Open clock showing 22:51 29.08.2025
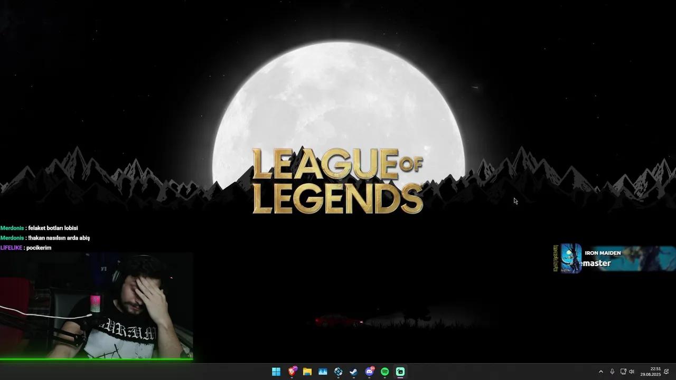The height and width of the screenshot is (380, 676). click(651, 372)
